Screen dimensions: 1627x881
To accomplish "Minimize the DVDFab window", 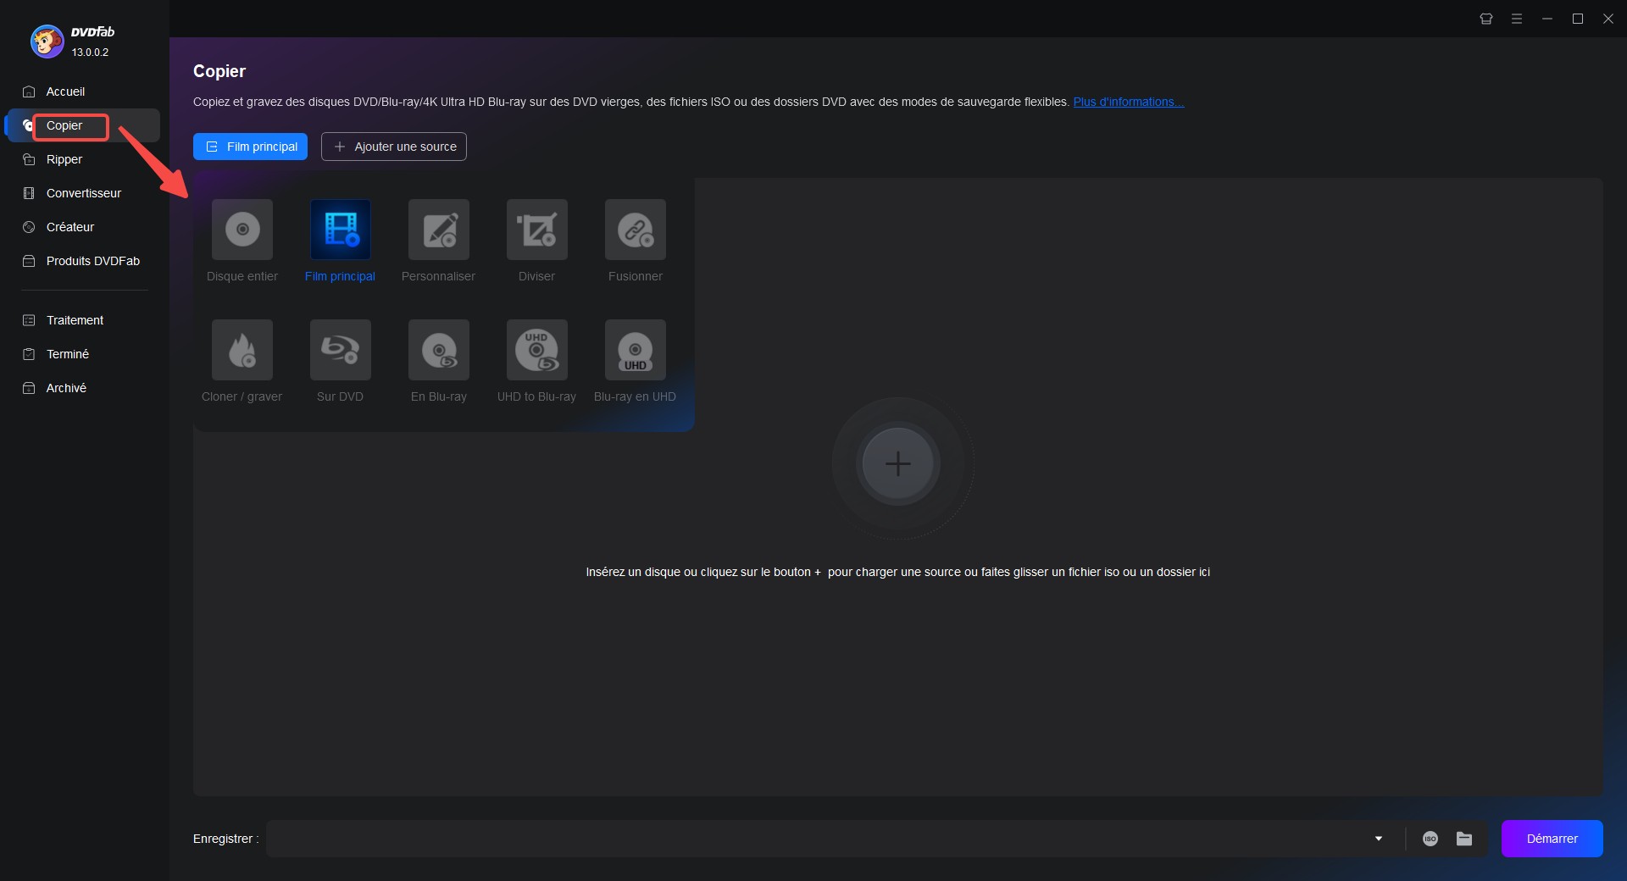I will point(1547,19).
